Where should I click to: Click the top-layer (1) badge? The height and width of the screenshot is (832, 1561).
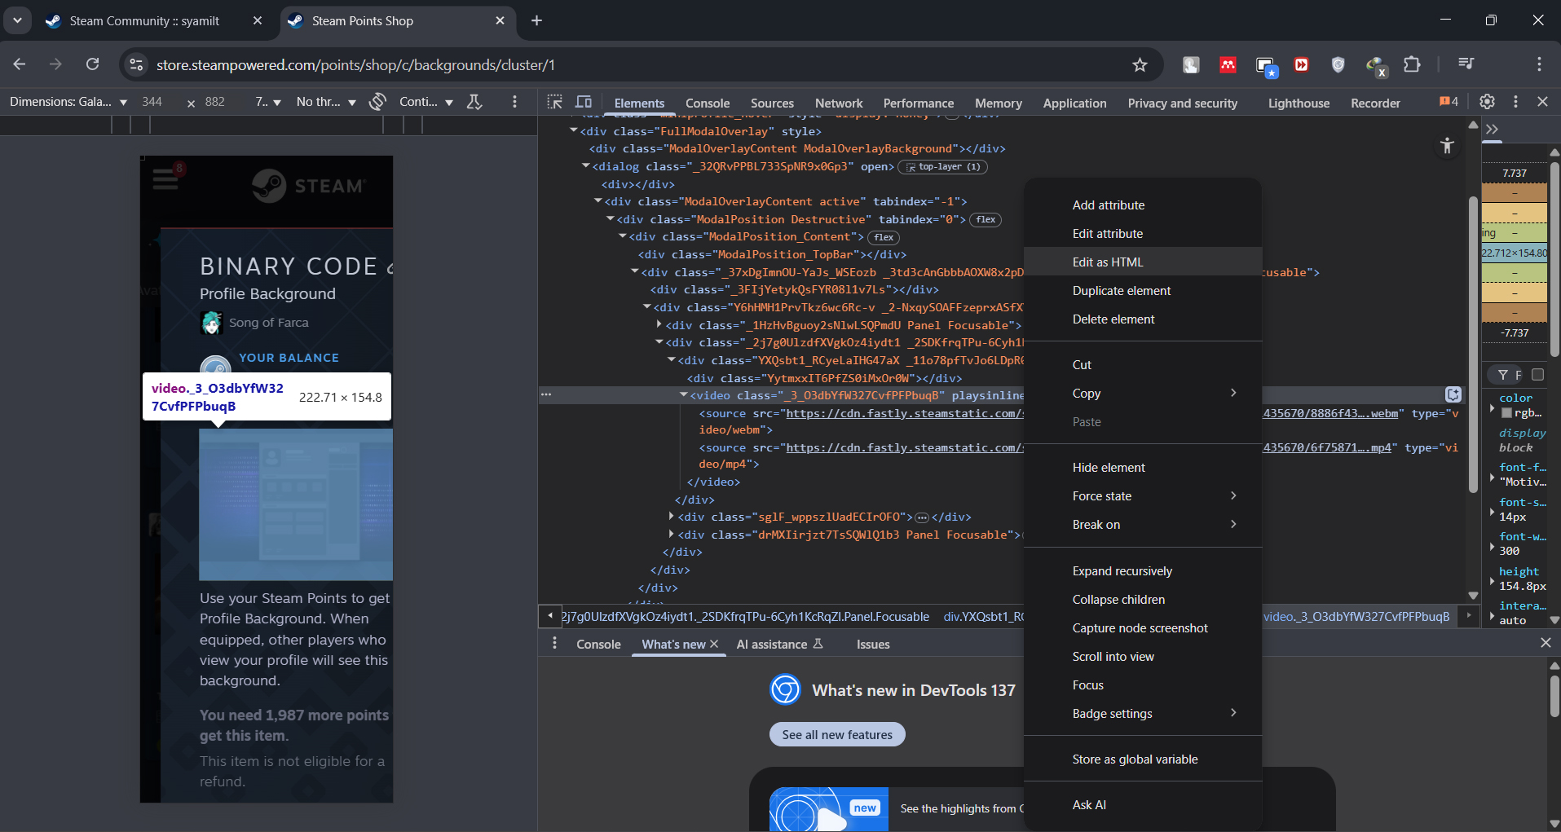(942, 166)
